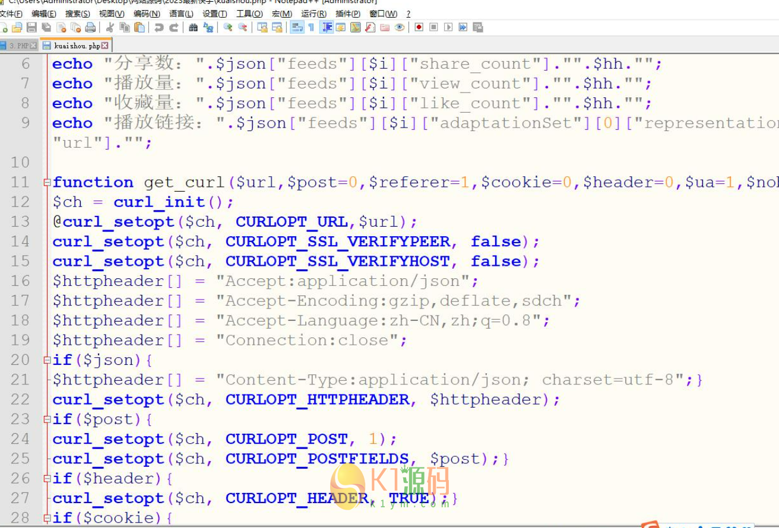Collapse the get_curl function fold on line 11
Image resolution: width=779 pixels, height=528 pixels.
point(47,183)
